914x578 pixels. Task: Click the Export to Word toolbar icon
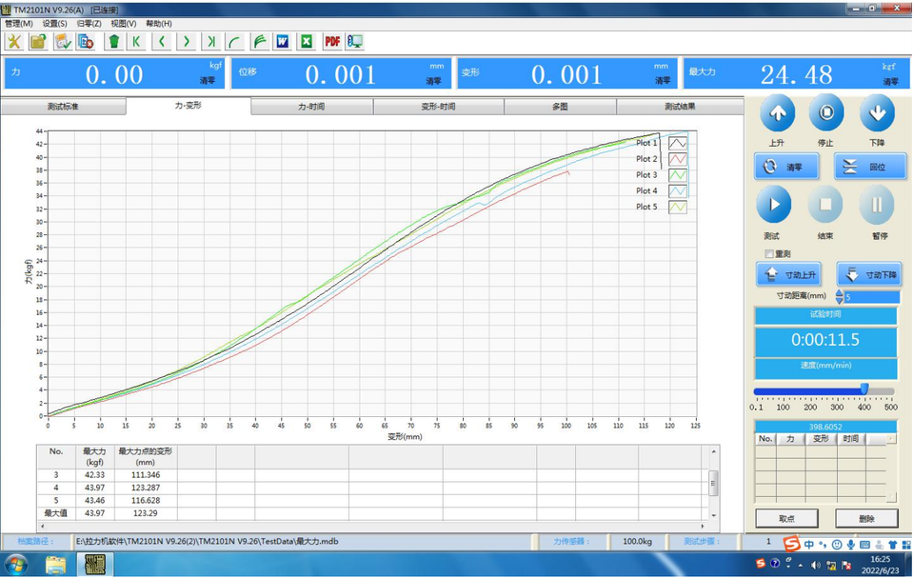pyautogui.click(x=283, y=41)
